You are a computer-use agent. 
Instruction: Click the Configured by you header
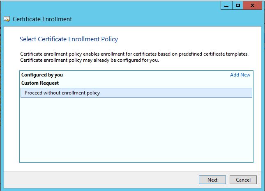[42, 75]
